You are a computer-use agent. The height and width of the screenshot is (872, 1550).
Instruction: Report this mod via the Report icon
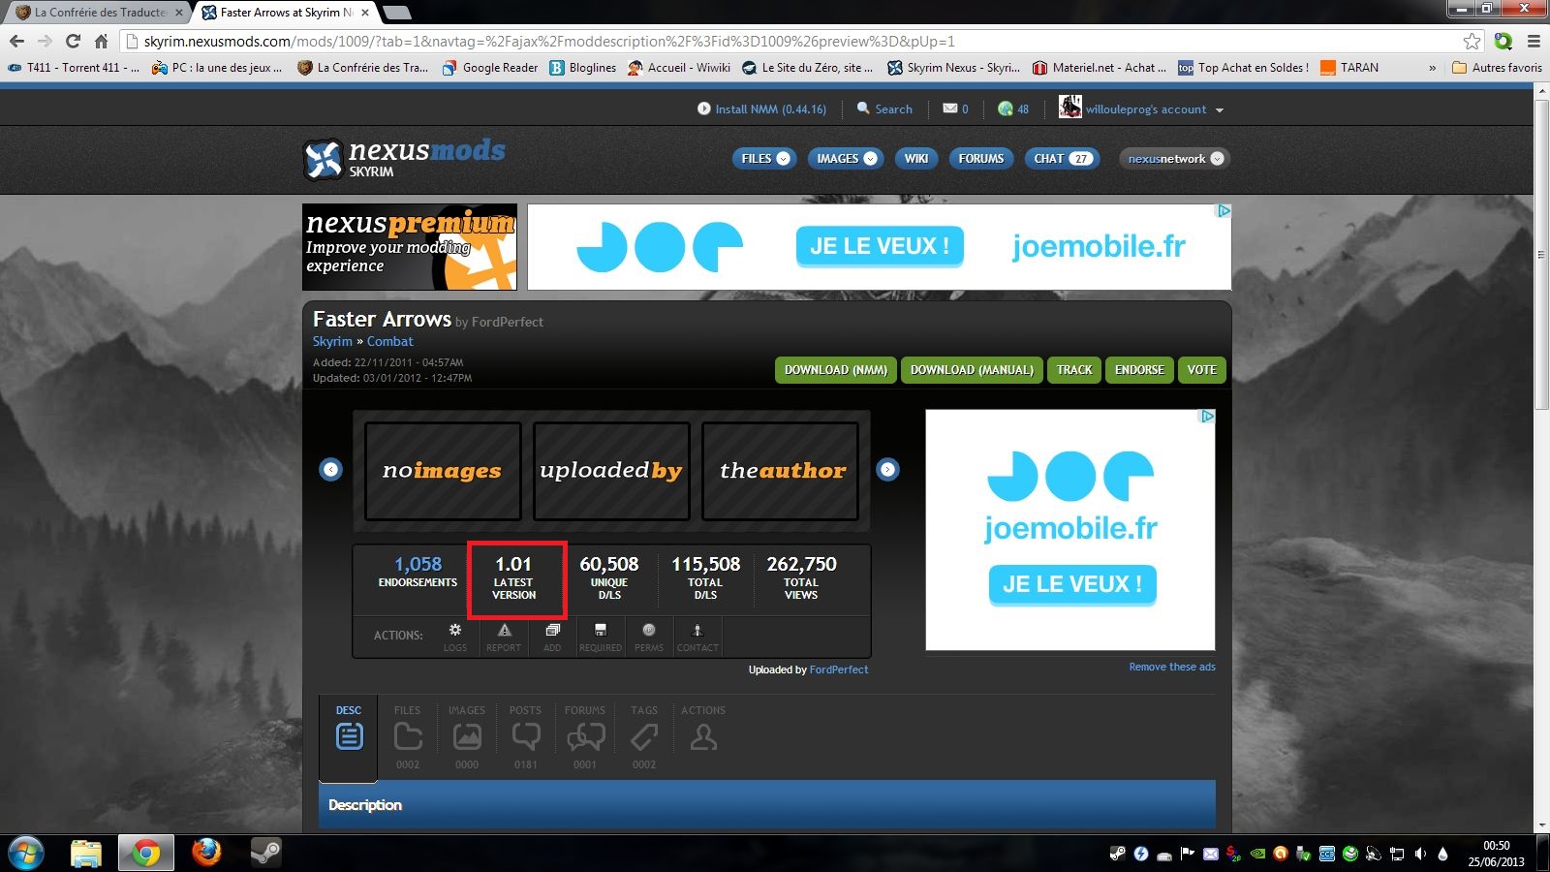click(x=504, y=637)
